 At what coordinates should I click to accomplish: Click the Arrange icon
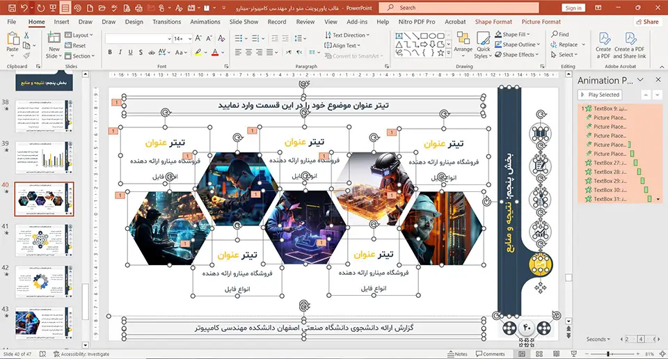(x=463, y=38)
